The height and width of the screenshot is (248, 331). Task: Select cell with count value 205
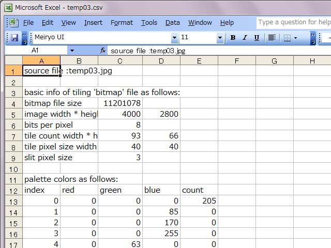pos(199,201)
